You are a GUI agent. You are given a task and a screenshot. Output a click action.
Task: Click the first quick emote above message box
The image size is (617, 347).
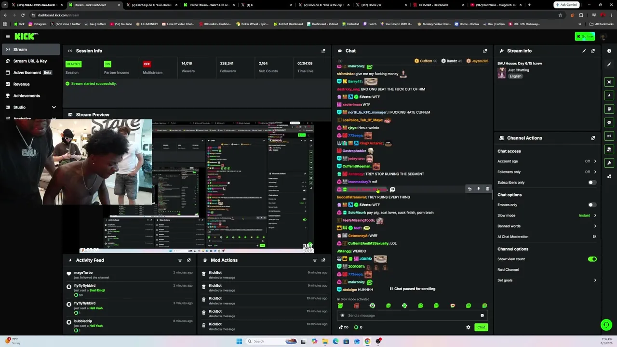[340, 306]
